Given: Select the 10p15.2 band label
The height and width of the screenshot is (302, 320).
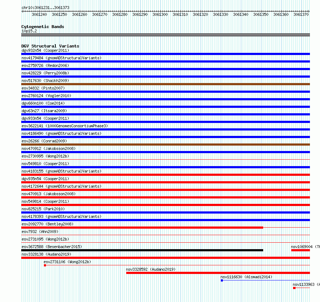Looking at the screenshot, I should click(x=29, y=31).
